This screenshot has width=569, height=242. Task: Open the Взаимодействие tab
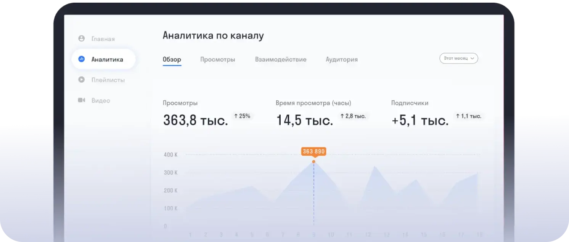click(x=281, y=59)
